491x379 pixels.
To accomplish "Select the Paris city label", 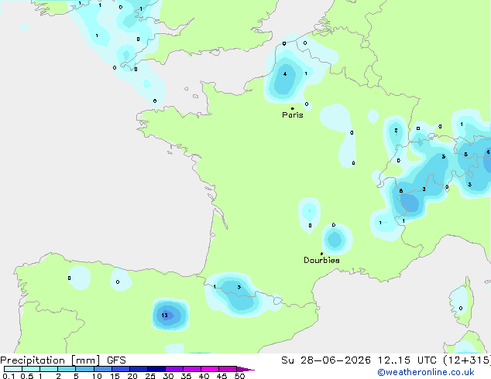I will [293, 115].
